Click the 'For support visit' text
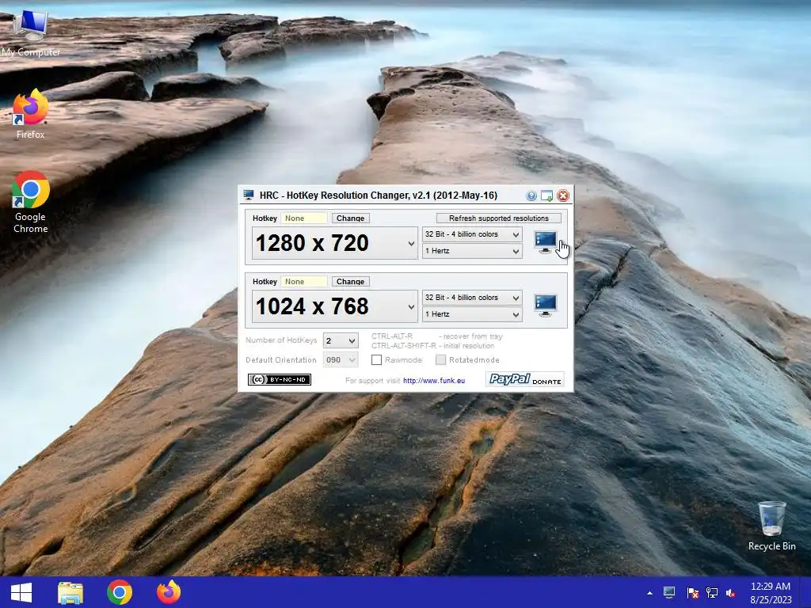Screen dimensions: 811x608 pos(372,381)
